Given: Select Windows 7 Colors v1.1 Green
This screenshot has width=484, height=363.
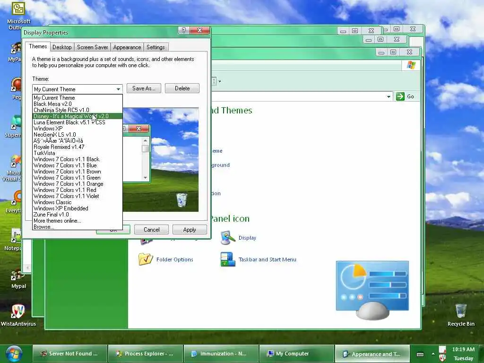Looking at the screenshot, I should pyautogui.click(x=77, y=178).
